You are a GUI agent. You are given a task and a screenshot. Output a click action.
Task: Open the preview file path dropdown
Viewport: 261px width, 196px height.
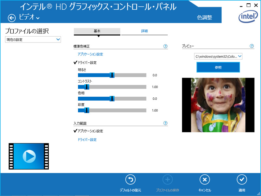218,57
